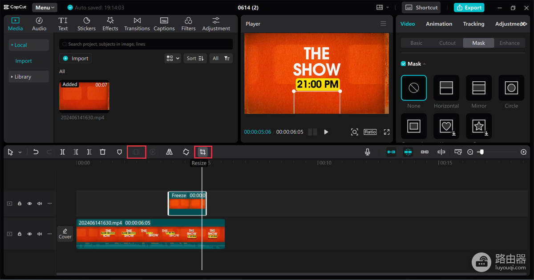Viewport: 534px width, 280px height.
Task: Toggle clip linkage in timeline toolbar
Action: coord(425,152)
